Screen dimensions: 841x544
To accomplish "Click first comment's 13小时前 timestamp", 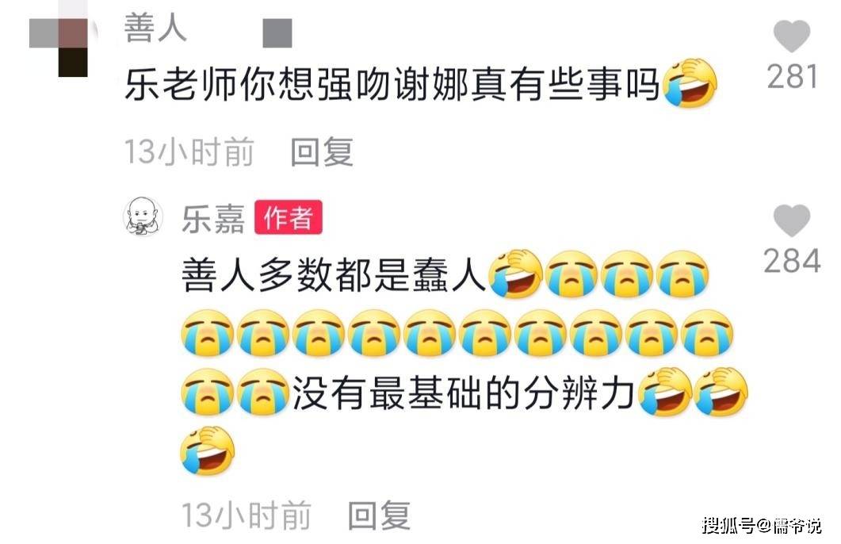I will coord(189,151).
